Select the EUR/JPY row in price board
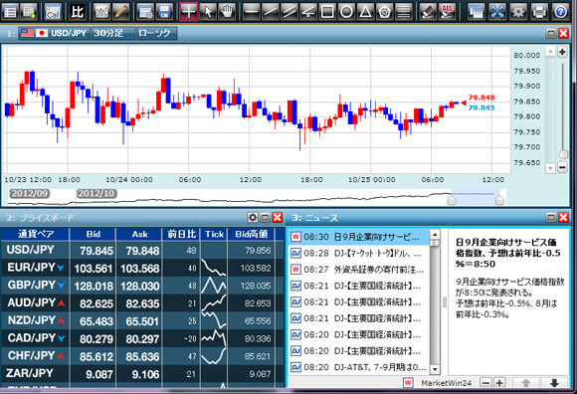The height and width of the screenshot is (394, 577). tap(142, 269)
